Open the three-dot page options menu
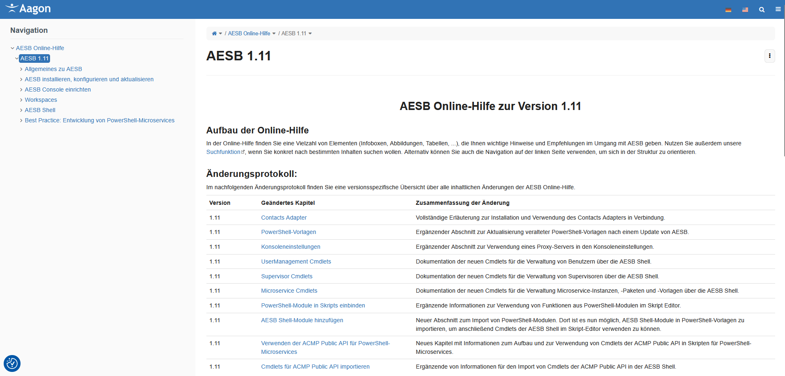 (x=769, y=56)
